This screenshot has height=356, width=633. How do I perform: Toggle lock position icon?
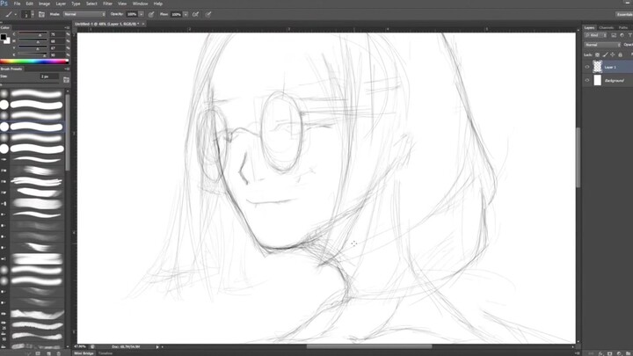click(613, 54)
